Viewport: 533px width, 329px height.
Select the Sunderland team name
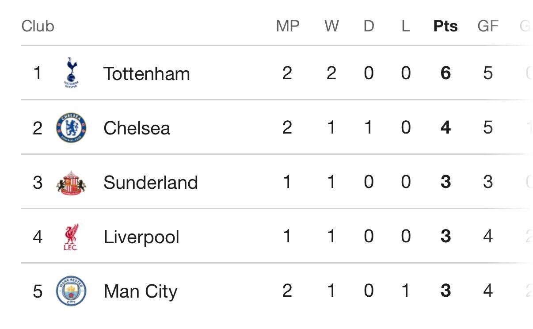click(x=150, y=183)
